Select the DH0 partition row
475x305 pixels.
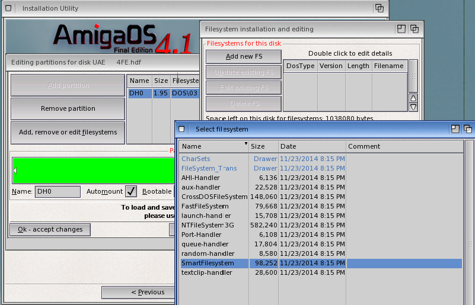[x=164, y=93]
